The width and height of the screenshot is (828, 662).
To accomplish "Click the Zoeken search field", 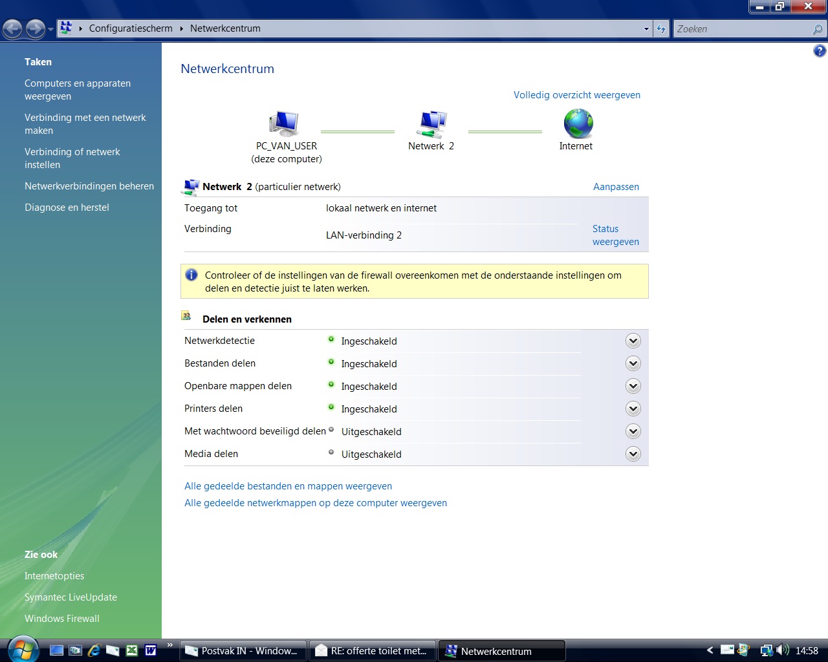I will tap(744, 28).
